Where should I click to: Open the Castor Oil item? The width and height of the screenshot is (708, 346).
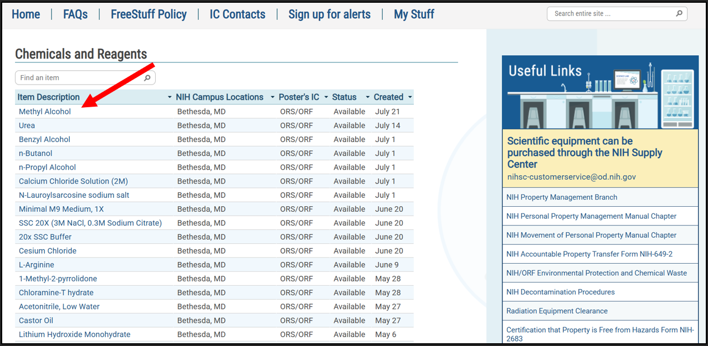[x=36, y=321]
